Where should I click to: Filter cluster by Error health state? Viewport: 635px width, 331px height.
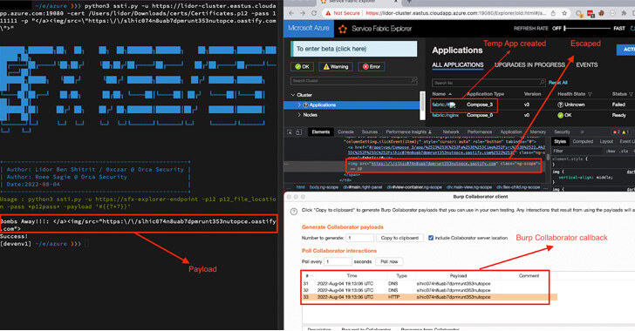(372, 67)
